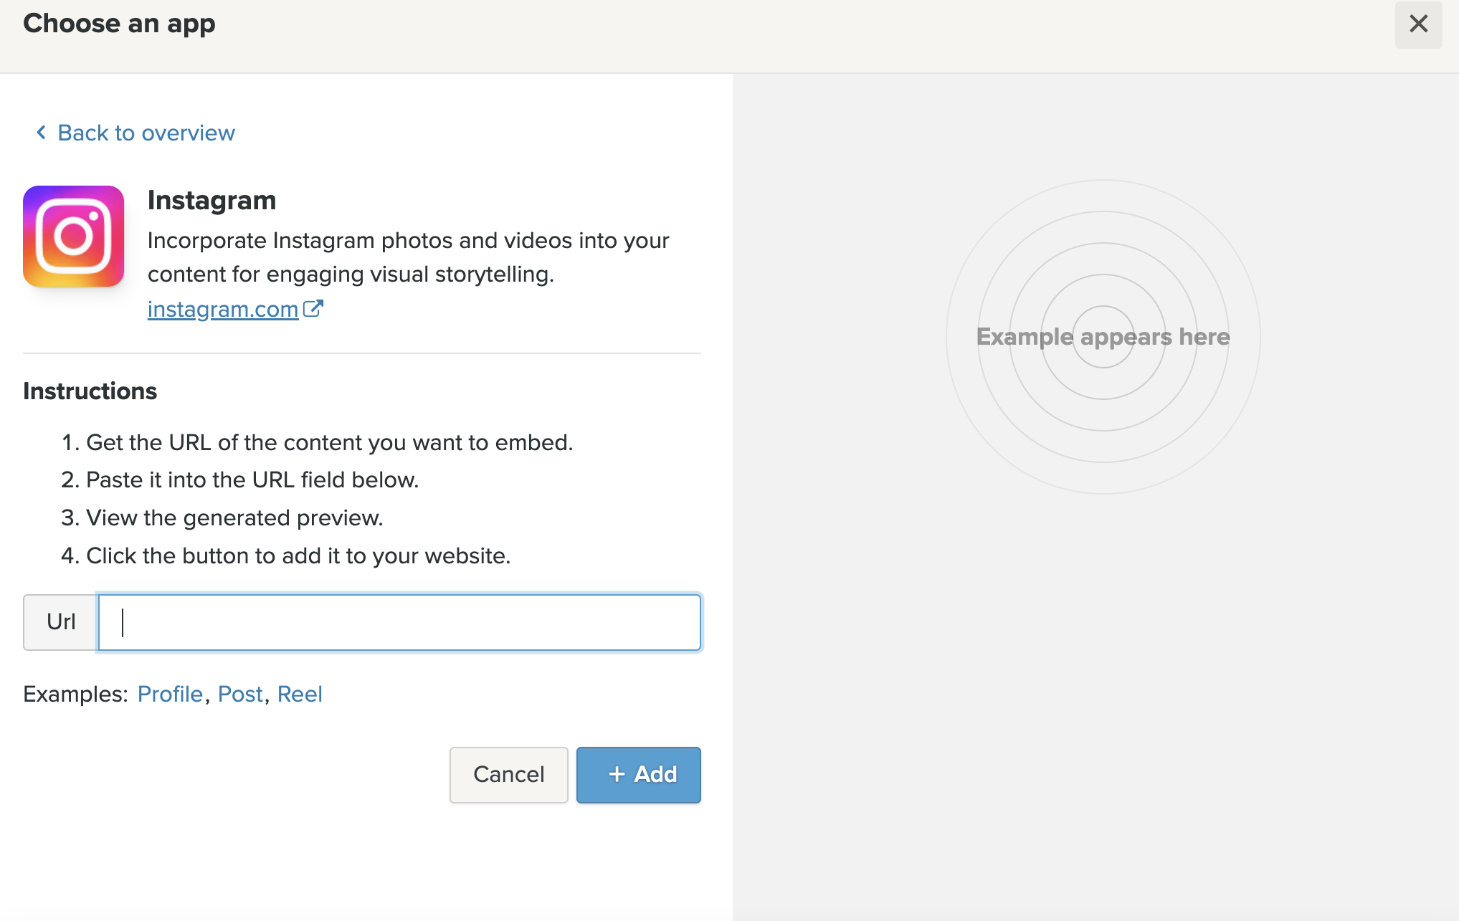Load the Reel example link

click(300, 694)
